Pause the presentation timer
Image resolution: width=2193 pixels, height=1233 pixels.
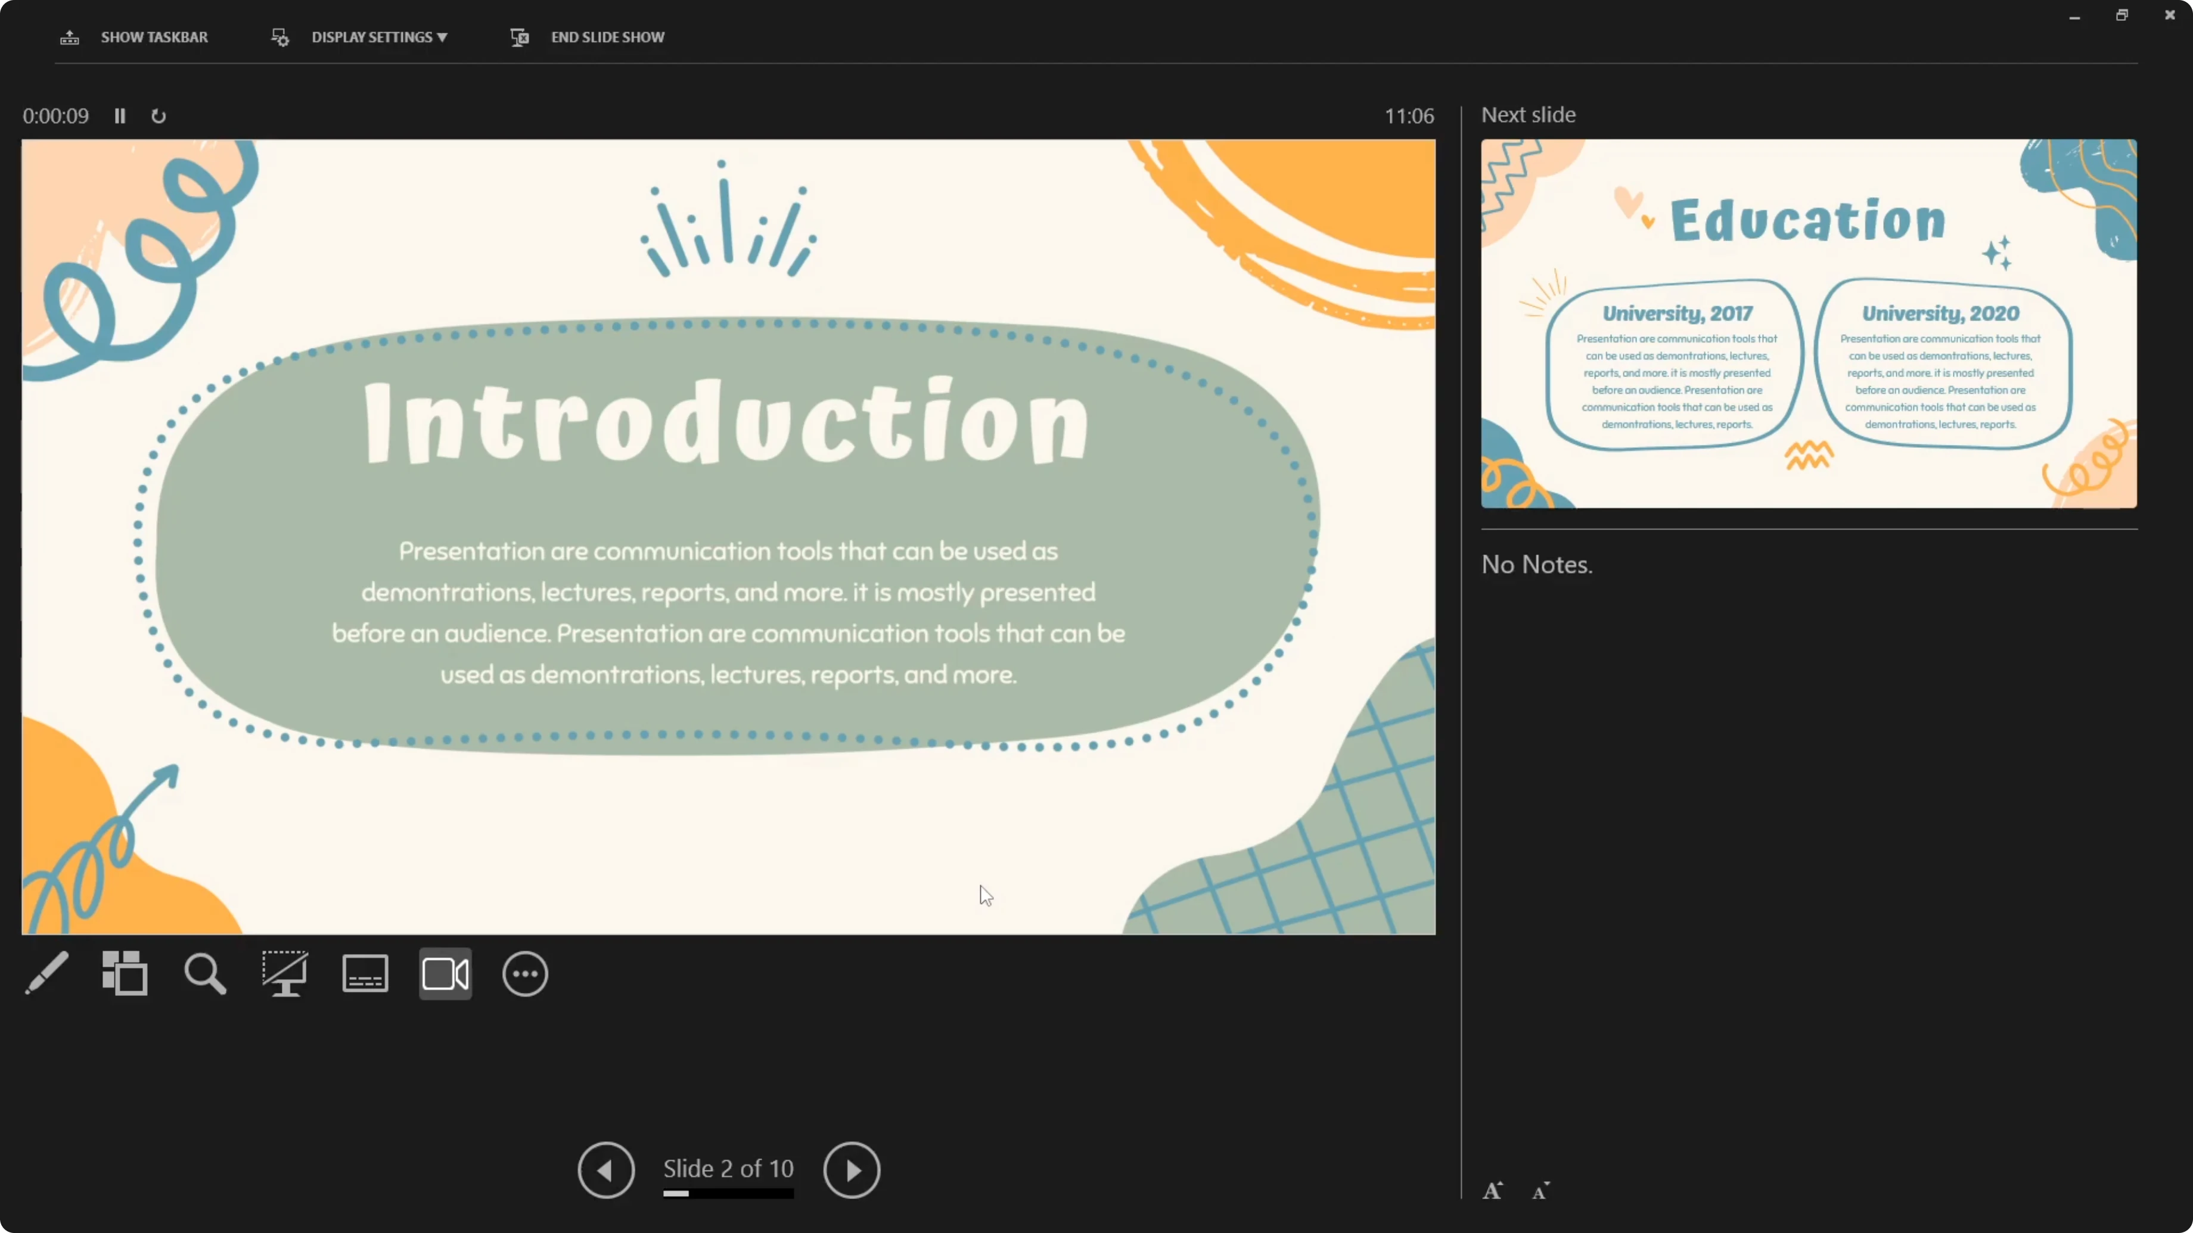[120, 116]
